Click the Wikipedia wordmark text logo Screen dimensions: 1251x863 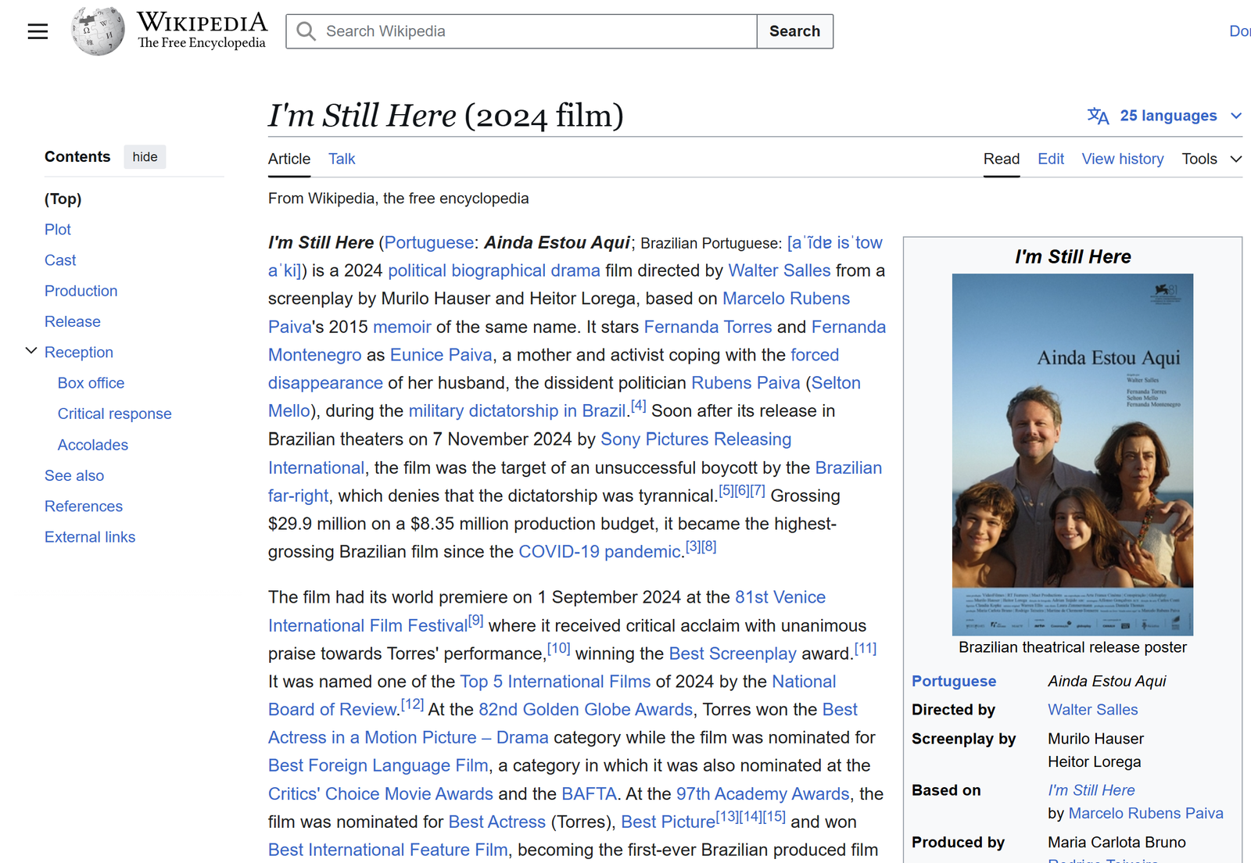[x=202, y=30]
